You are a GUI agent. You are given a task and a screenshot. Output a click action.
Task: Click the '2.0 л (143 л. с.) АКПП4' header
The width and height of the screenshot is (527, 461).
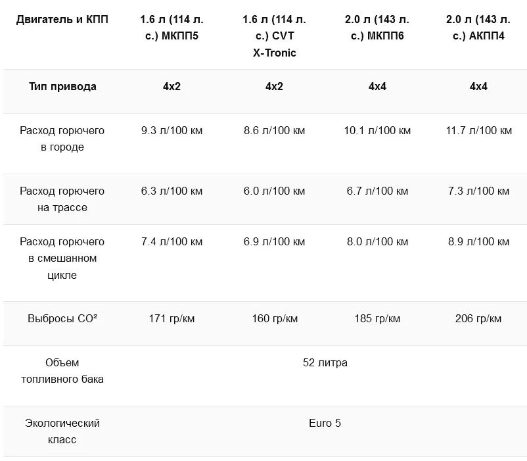click(x=478, y=28)
